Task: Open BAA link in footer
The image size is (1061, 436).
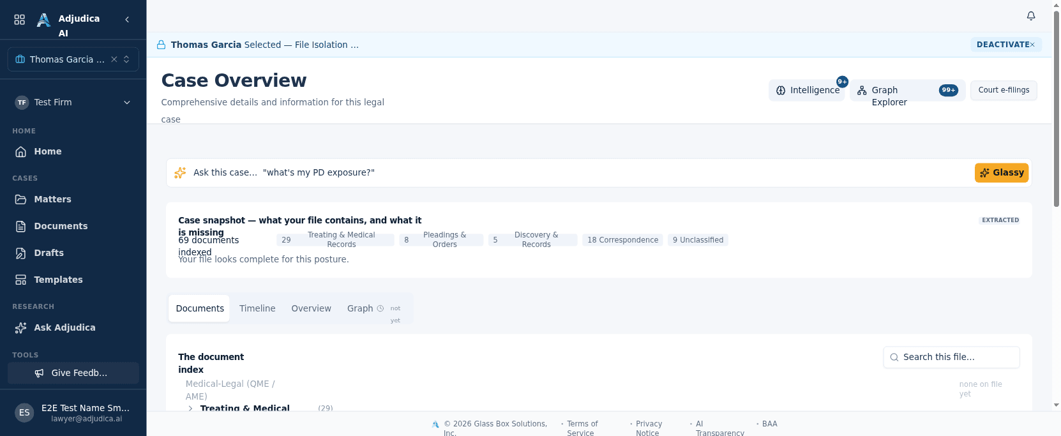Action: (770, 424)
